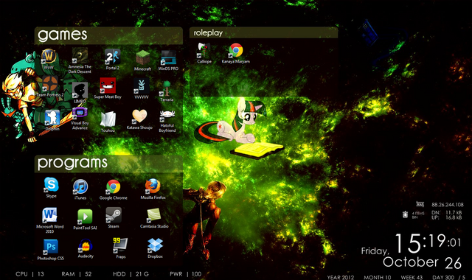
Task: Launch Photoshop CS5 shortcut
Action: (51, 250)
